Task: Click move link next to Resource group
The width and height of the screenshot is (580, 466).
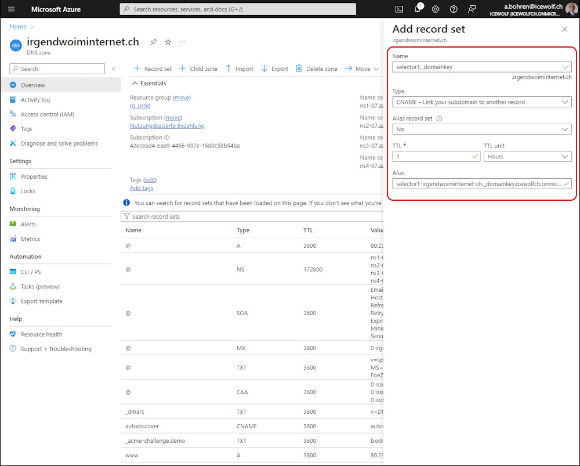Action: coord(182,97)
